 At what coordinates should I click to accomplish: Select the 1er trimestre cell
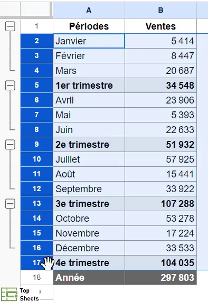[89, 86]
